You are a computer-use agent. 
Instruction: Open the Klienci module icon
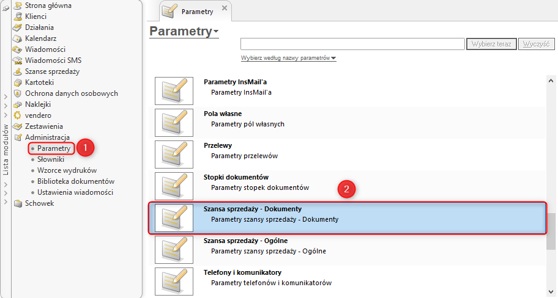click(18, 16)
